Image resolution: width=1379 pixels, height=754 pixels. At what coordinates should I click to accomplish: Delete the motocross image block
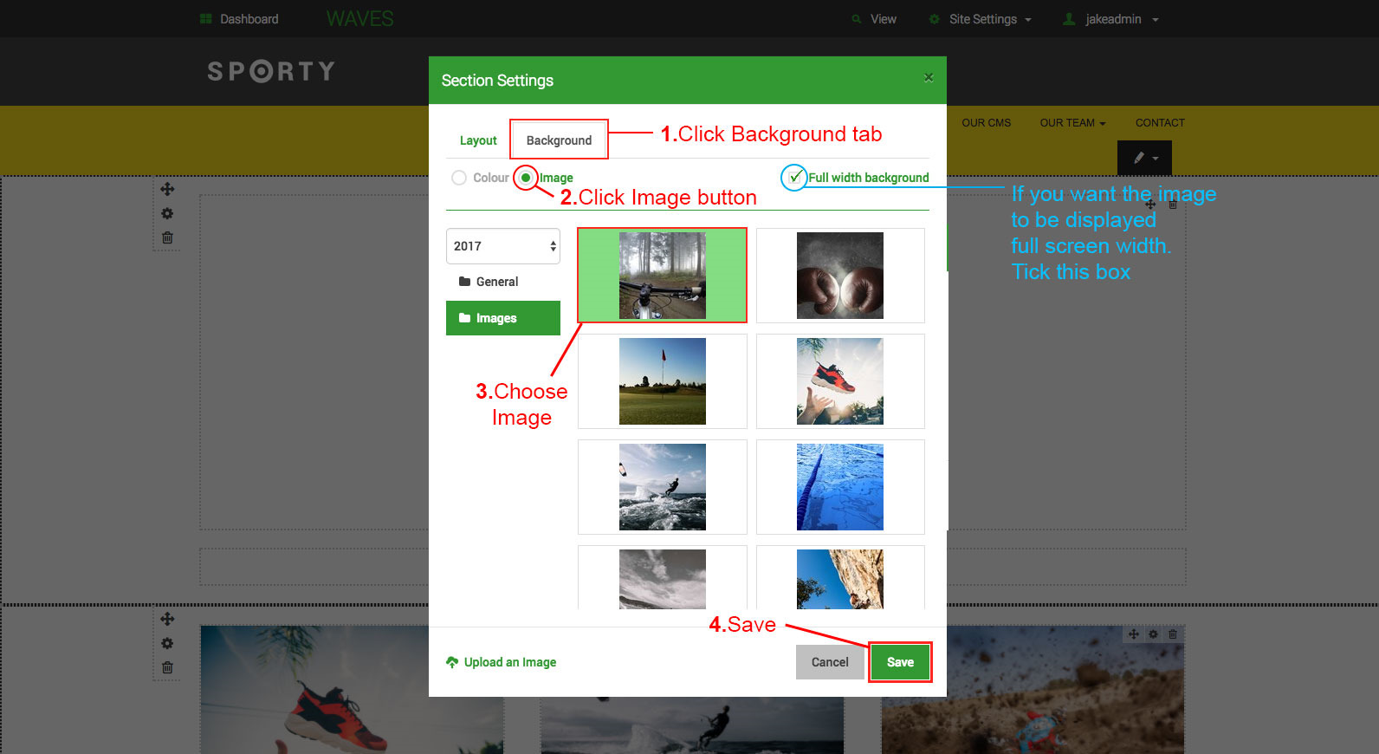tap(1173, 634)
